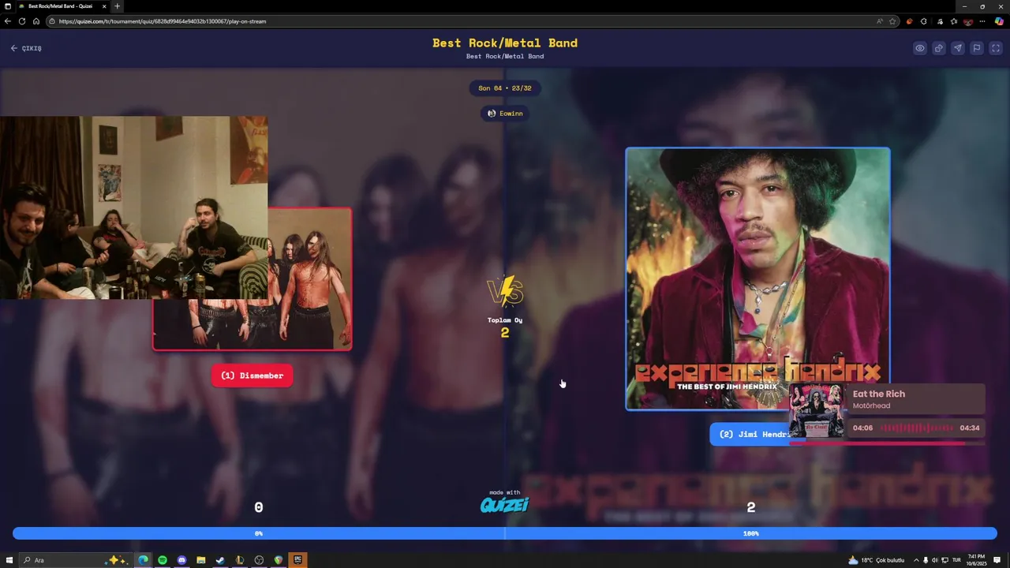Open Epic Games Launcher from the taskbar
The image size is (1010, 568).
click(297, 560)
